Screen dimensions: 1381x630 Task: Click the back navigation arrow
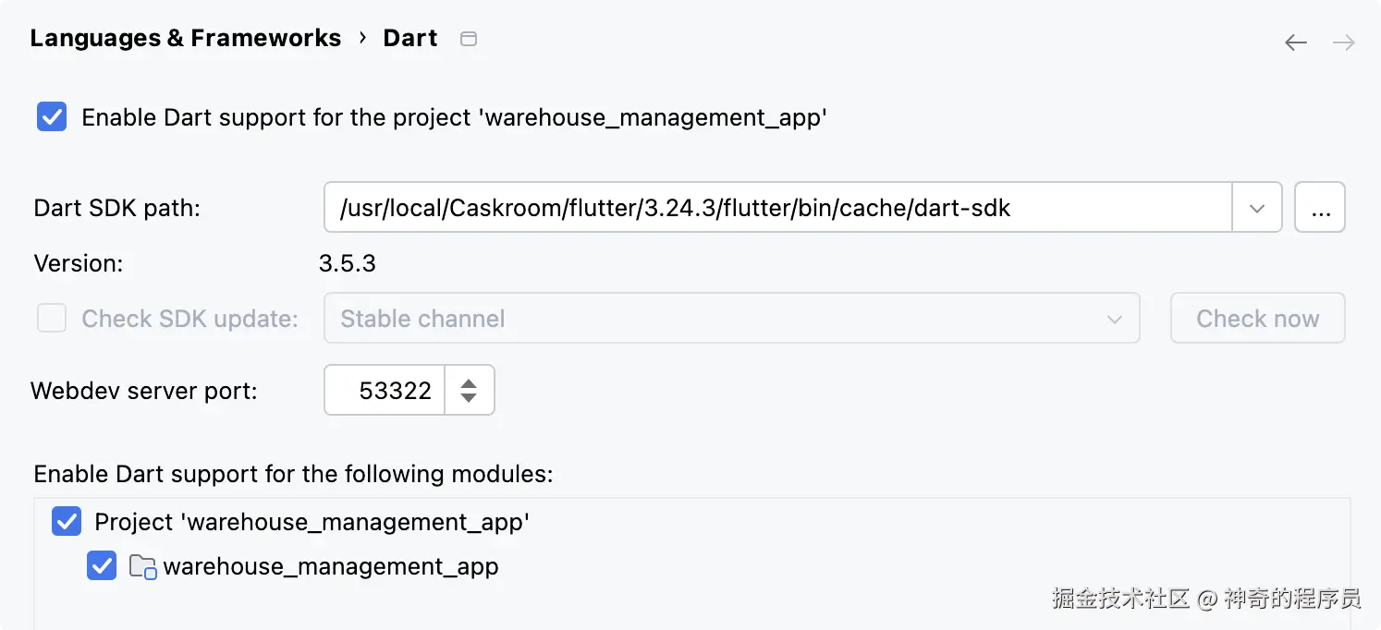coord(1296,42)
